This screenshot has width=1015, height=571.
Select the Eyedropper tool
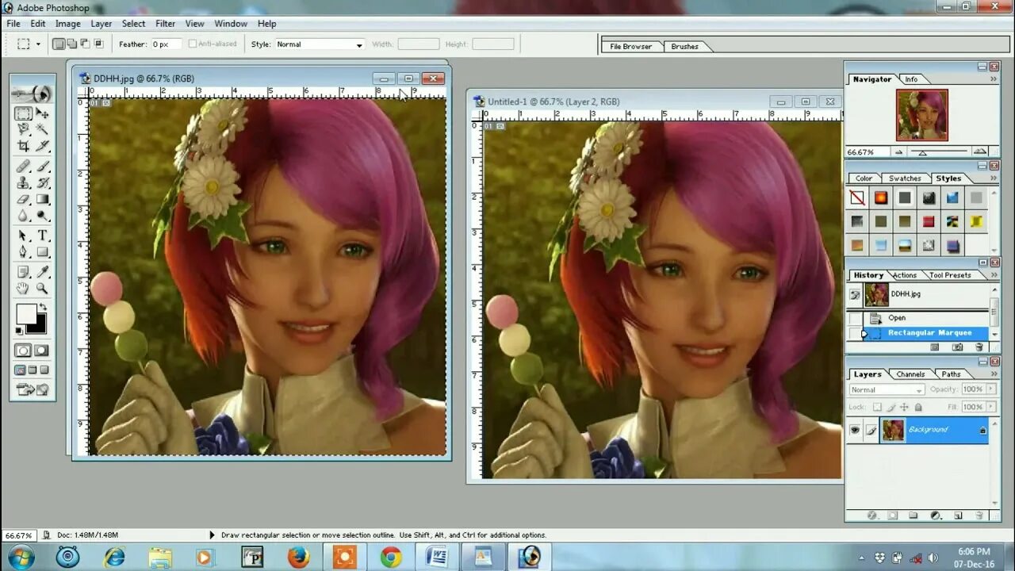[43, 271]
